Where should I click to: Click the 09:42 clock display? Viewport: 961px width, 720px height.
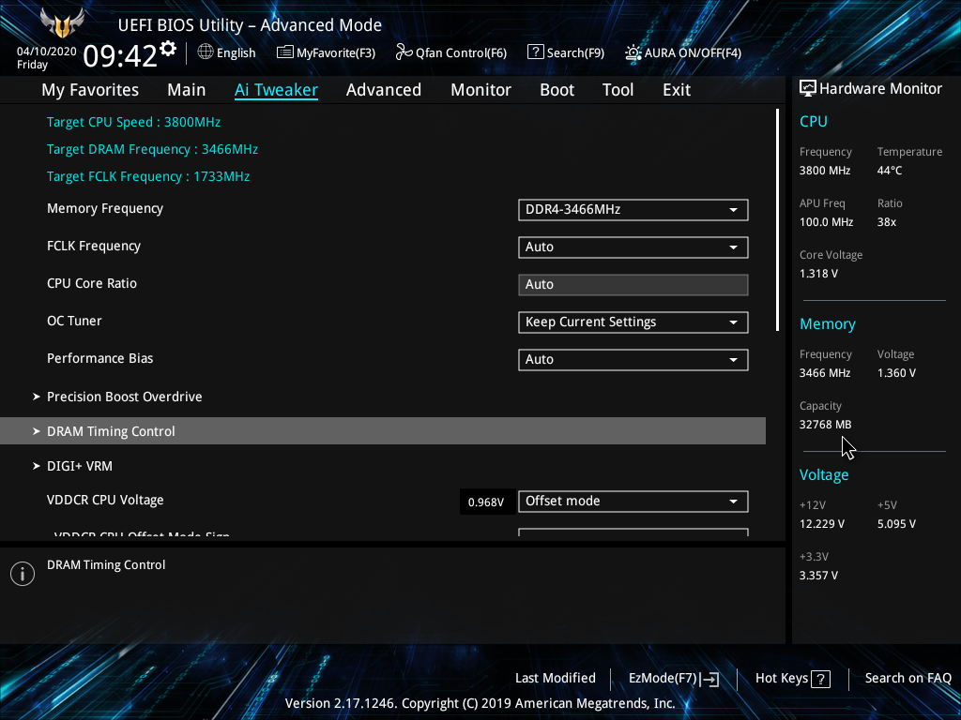pyautogui.click(x=120, y=55)
